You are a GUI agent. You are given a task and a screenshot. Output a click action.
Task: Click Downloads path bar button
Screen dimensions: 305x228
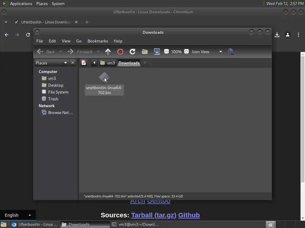[129, 63]
